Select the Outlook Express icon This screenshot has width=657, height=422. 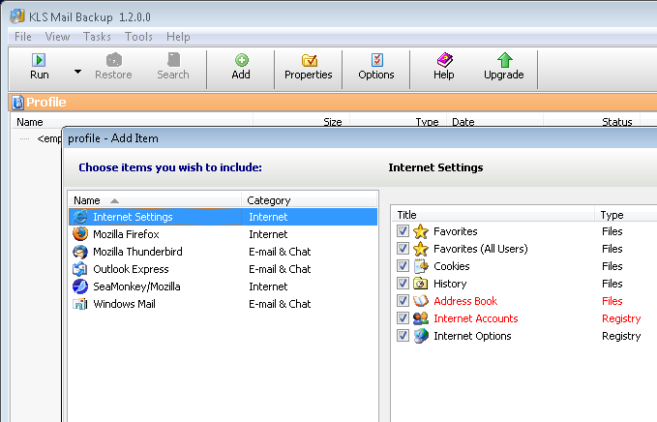pyautogui.click(x=80, y=269)
